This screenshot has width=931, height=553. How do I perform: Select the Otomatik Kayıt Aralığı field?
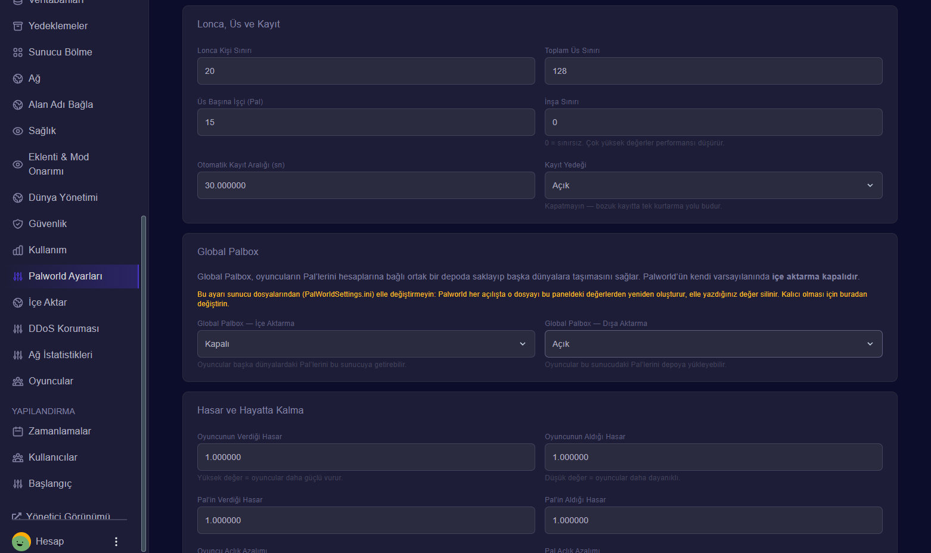[366, 185]
